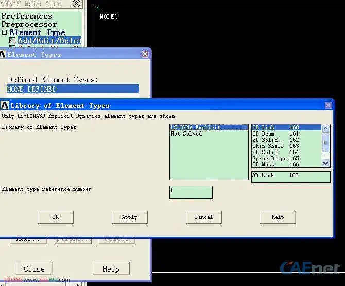
Task: Close the Element Types dialog
Action: pos(145,54)
